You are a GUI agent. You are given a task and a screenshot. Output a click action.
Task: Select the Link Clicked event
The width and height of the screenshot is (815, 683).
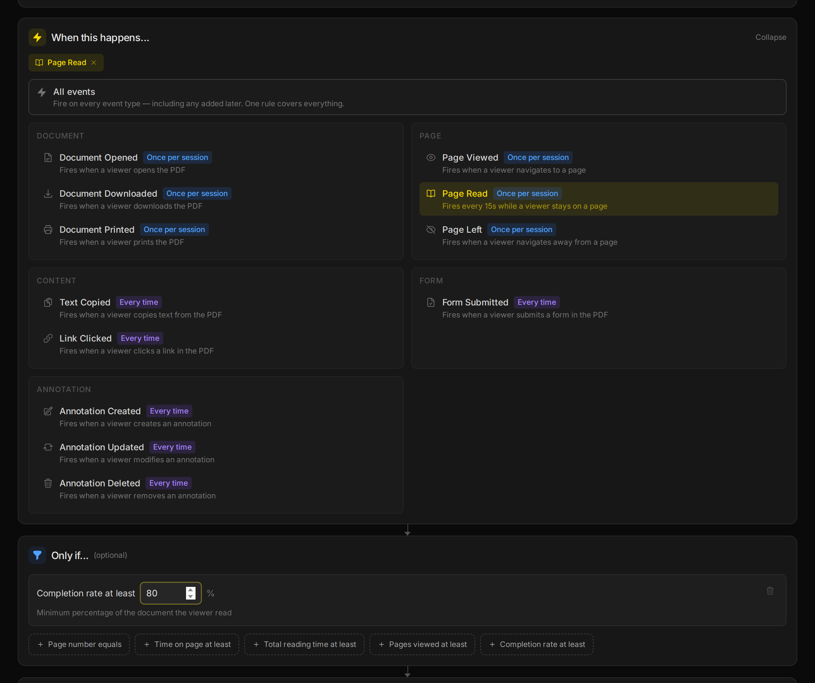(x=216, y=344)
